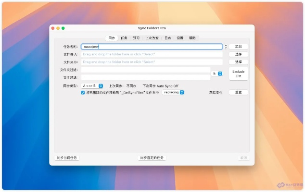305x192 pixels.
Task: Click the 同步当前任务 button
Action: click(66, 157)
